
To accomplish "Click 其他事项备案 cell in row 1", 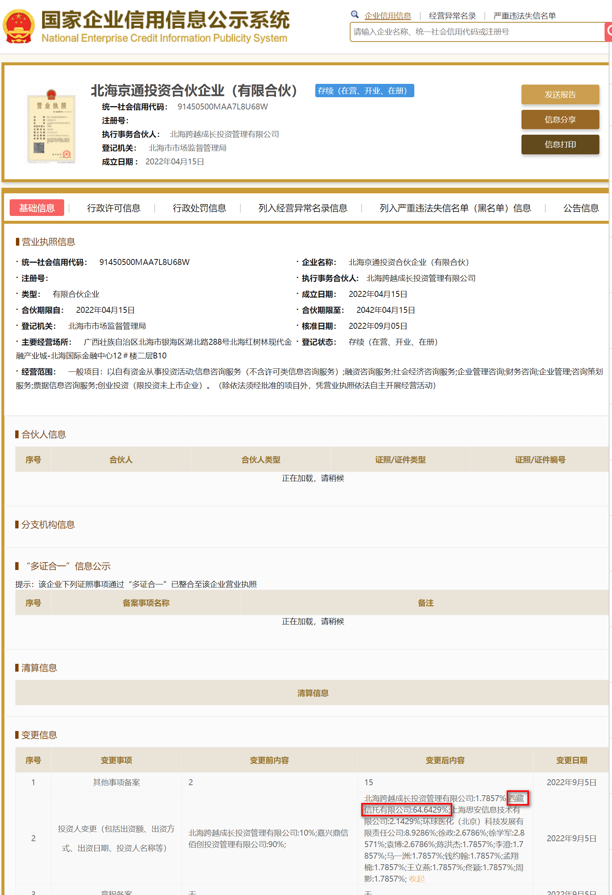I will pos(116,782).
